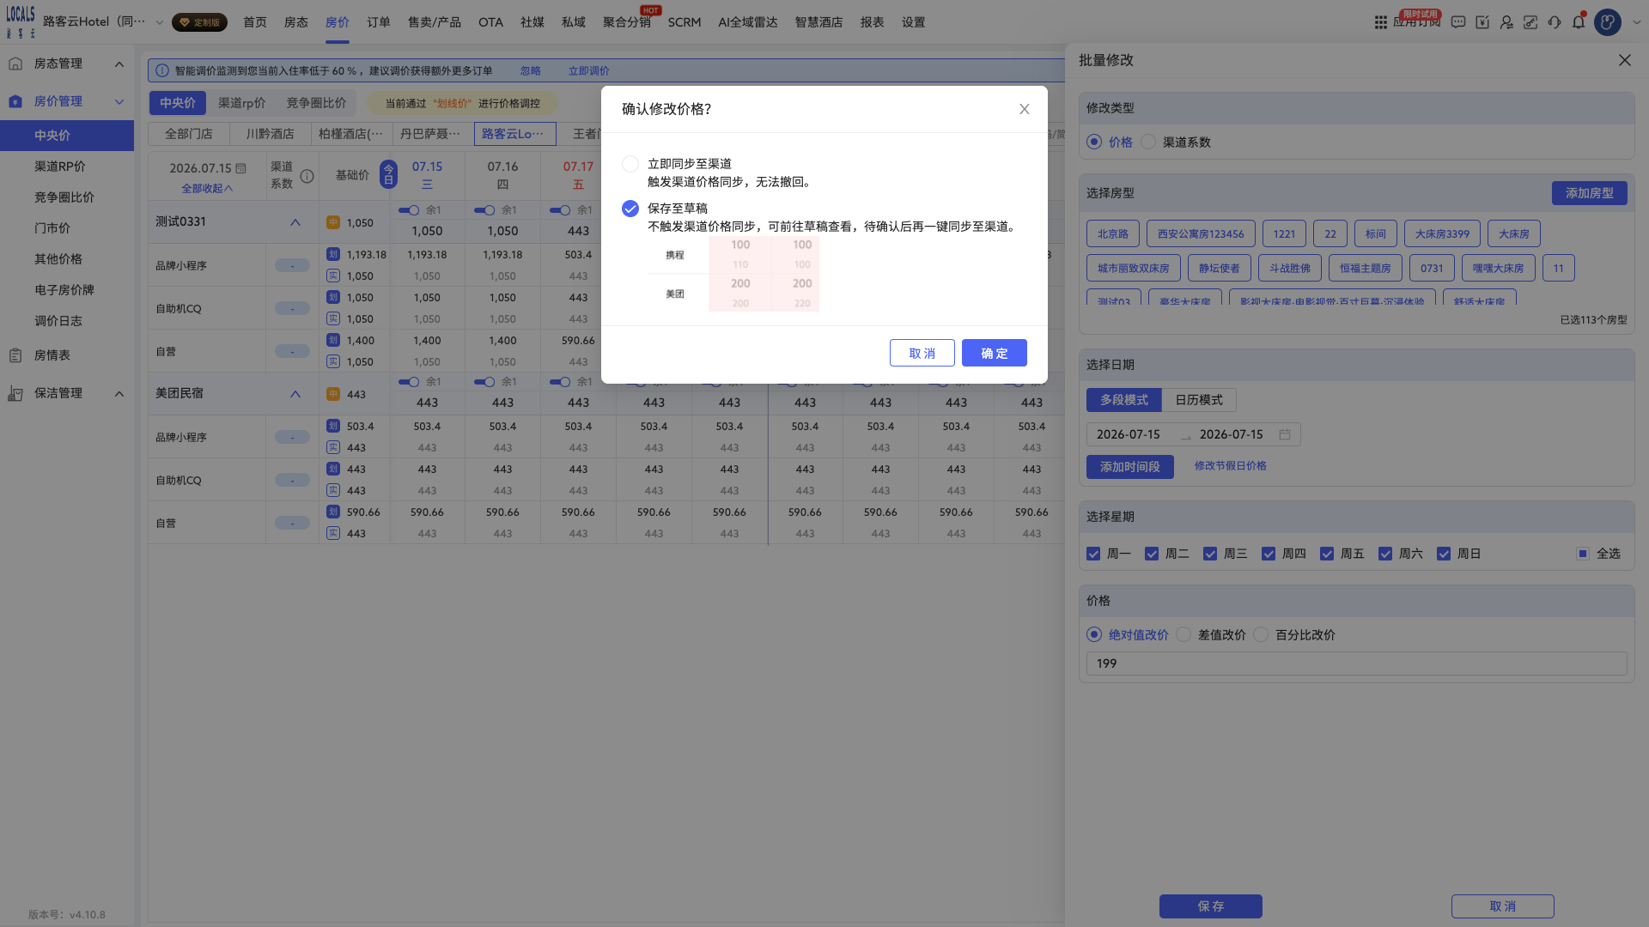The height and width of the screenshot is (927, 1649).
Task: Click the 添加房型 button
Action: (x=1589, y=193)
